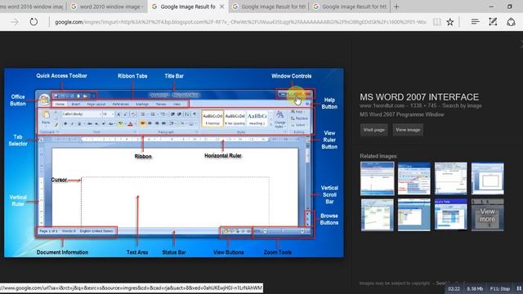The width and height of the screenshot is (523, 294).
Task: Follow the 'Search by image' link
Action: (462, 105)
